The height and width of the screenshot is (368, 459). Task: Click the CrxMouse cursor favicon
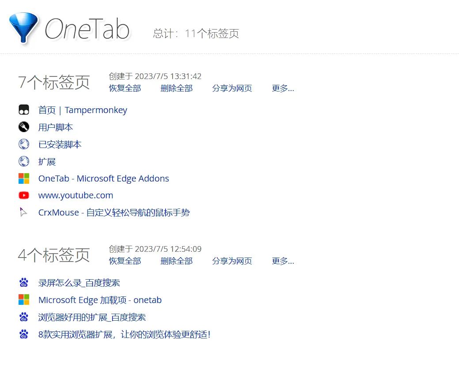[x=23, y=212]
